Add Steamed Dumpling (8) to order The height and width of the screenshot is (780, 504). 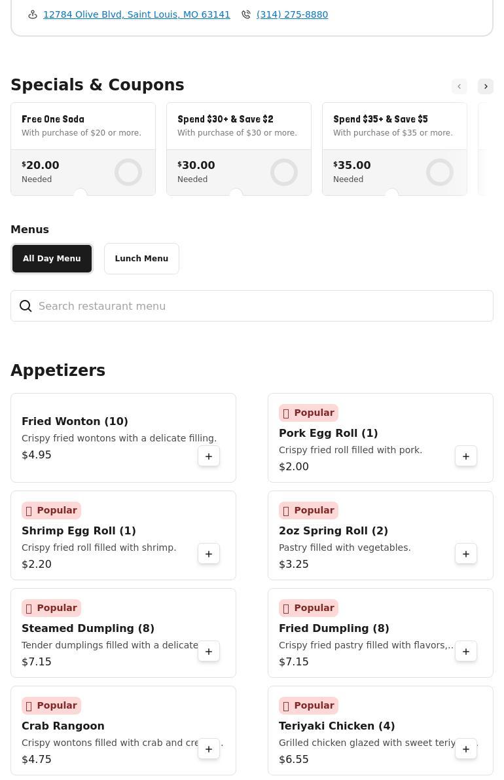(209, 652)
